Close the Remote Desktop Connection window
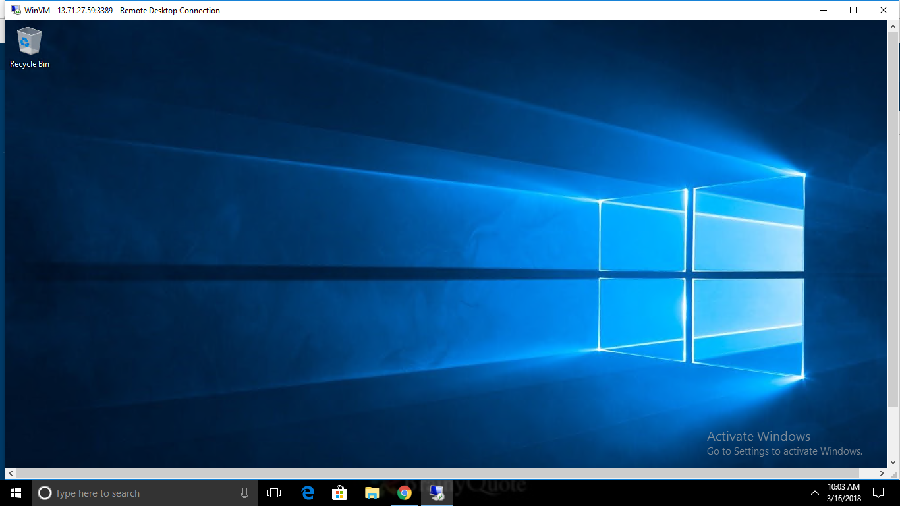Viewport: 900px width, 506px height. [x=884, y=10]
